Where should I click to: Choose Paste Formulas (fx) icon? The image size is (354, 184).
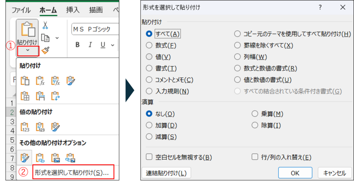[x=40, y=81]
